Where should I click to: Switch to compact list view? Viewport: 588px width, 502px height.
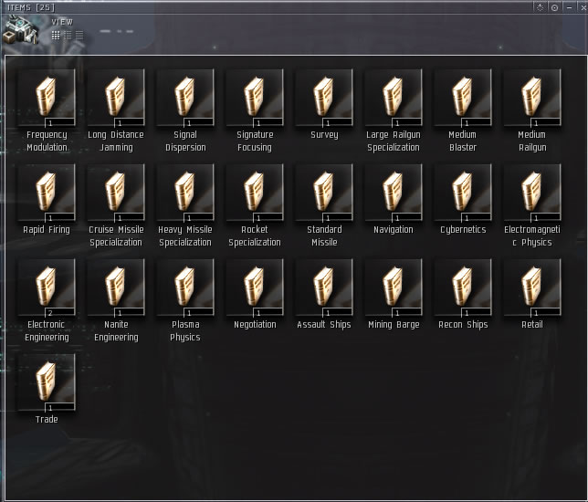tap(79, 36)
